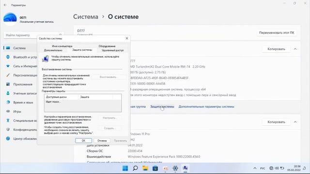Viewport: 310px width, 174px height.
Task: Open the clock showing 20:56
Action: coord(294,168)
